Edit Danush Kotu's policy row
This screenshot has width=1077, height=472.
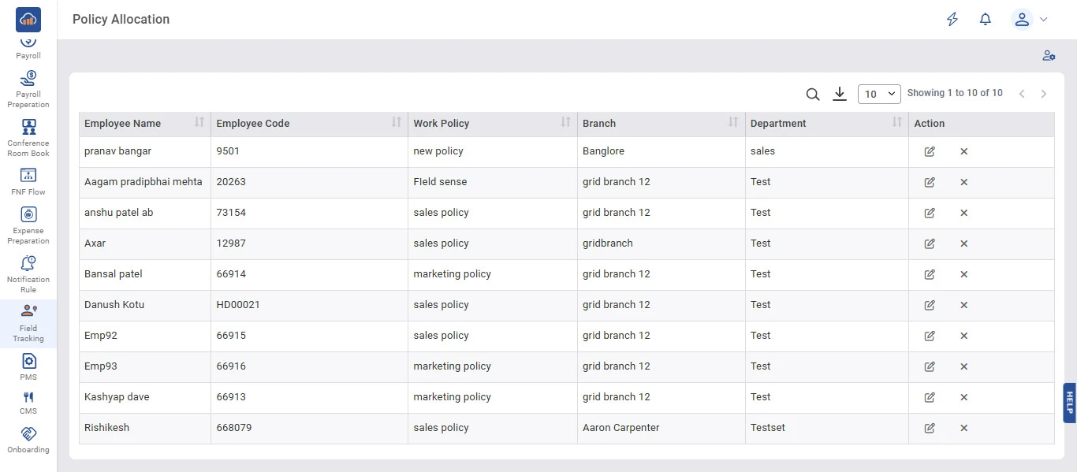tap(930, 305)
